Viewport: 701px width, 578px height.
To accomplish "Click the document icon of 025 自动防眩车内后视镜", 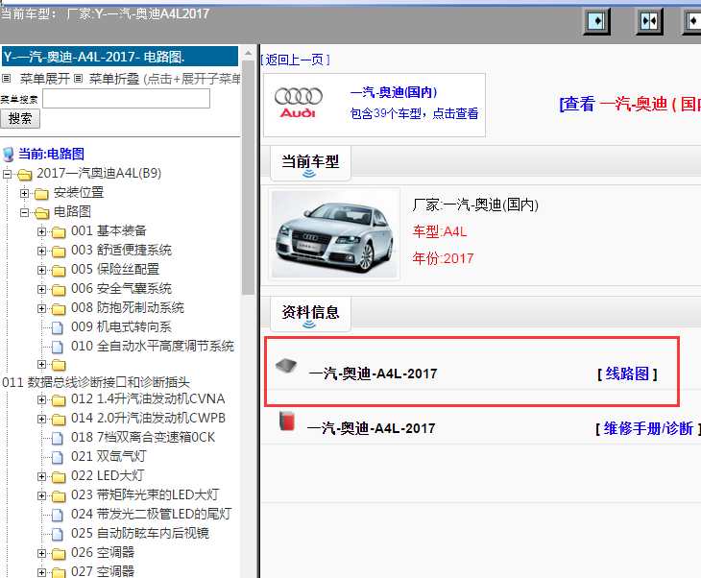I will click(58, 534).
